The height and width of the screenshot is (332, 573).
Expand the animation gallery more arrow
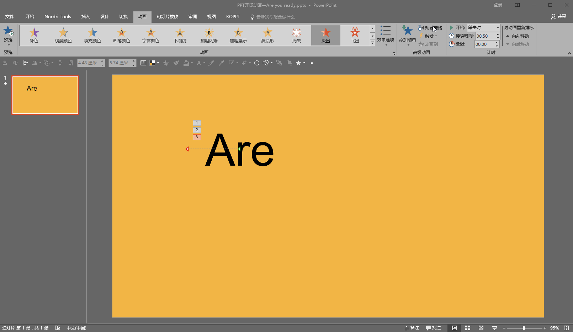372,43
